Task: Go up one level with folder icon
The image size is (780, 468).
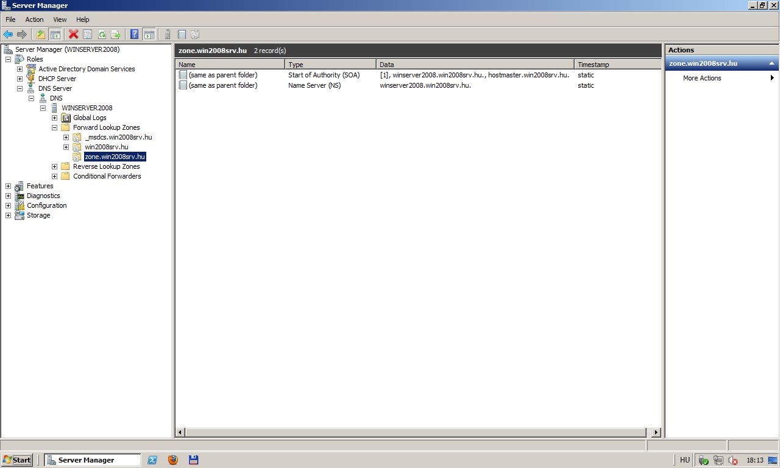Action: click(x=41, y=35)
